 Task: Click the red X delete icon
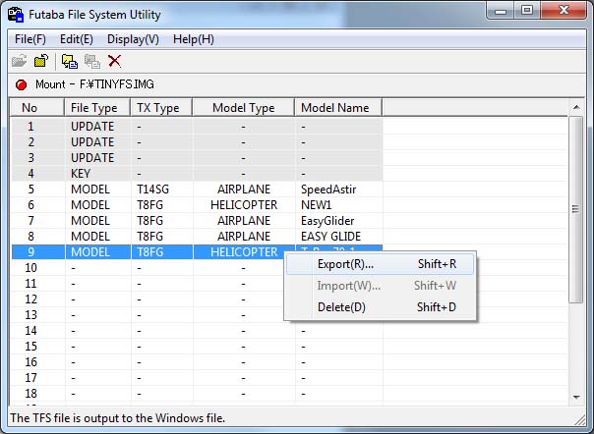click(x=115, y=61)
